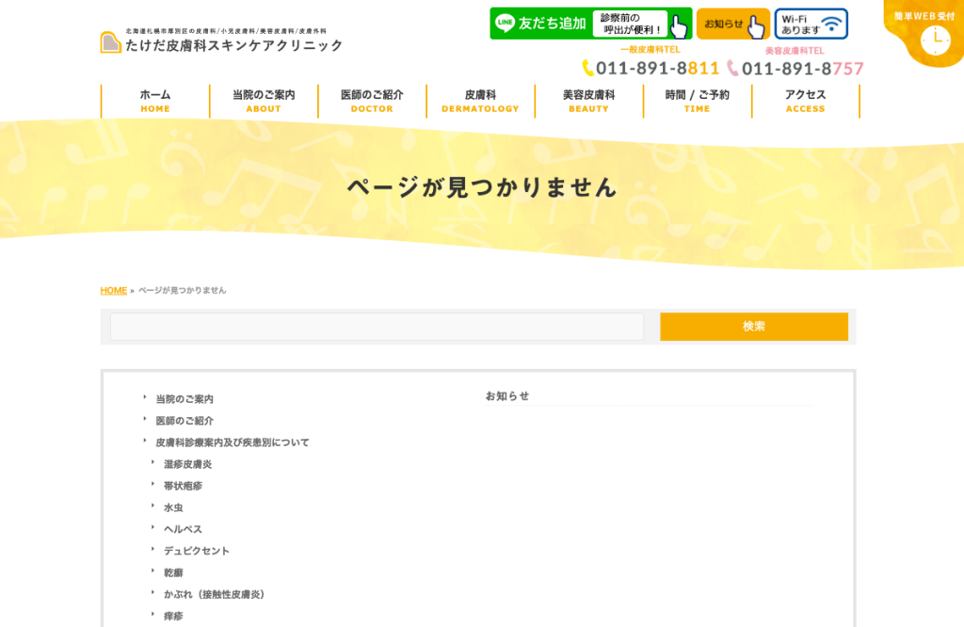964x627 pixels.
Task: Open the 簡単WEB受付 clock icon
Action: click(935, 40)
